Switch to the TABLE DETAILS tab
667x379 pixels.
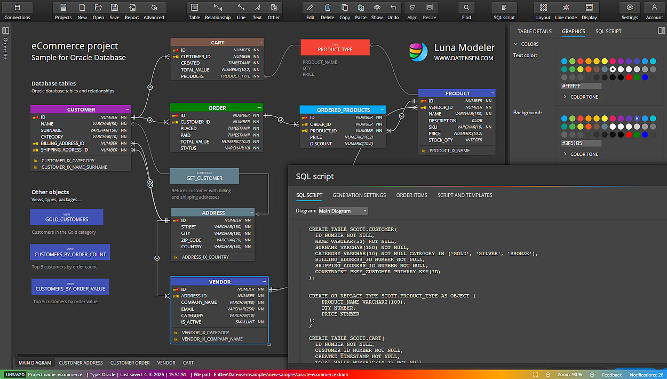click(534, 31)
